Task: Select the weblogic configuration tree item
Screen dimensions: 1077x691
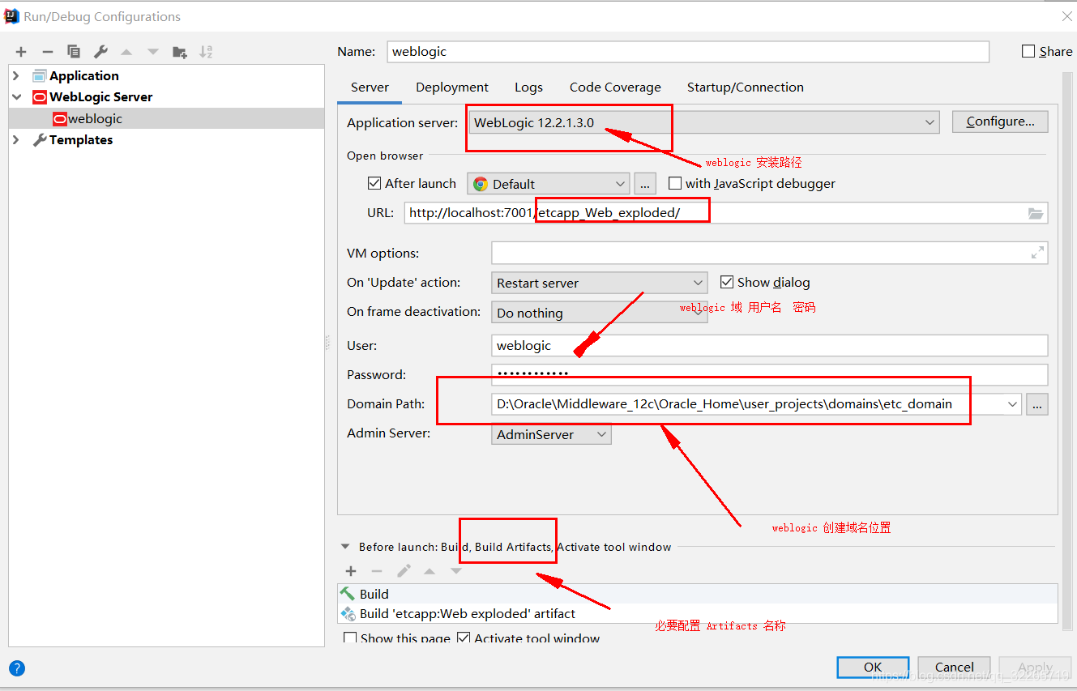Action: pyautogui.click(x=166, y=118)
